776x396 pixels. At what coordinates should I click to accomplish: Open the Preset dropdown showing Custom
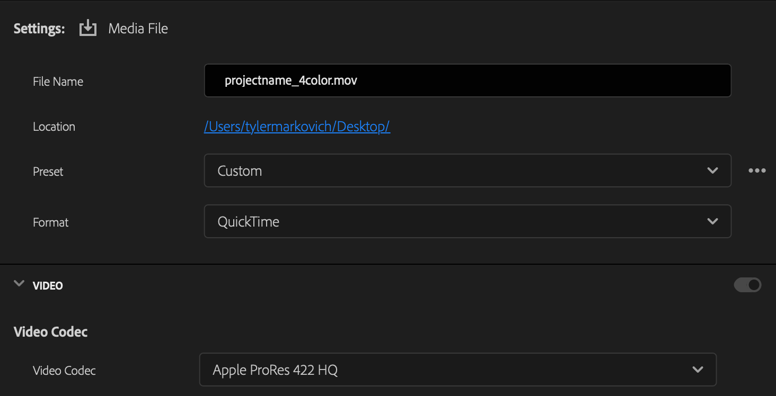click(468, 170)
